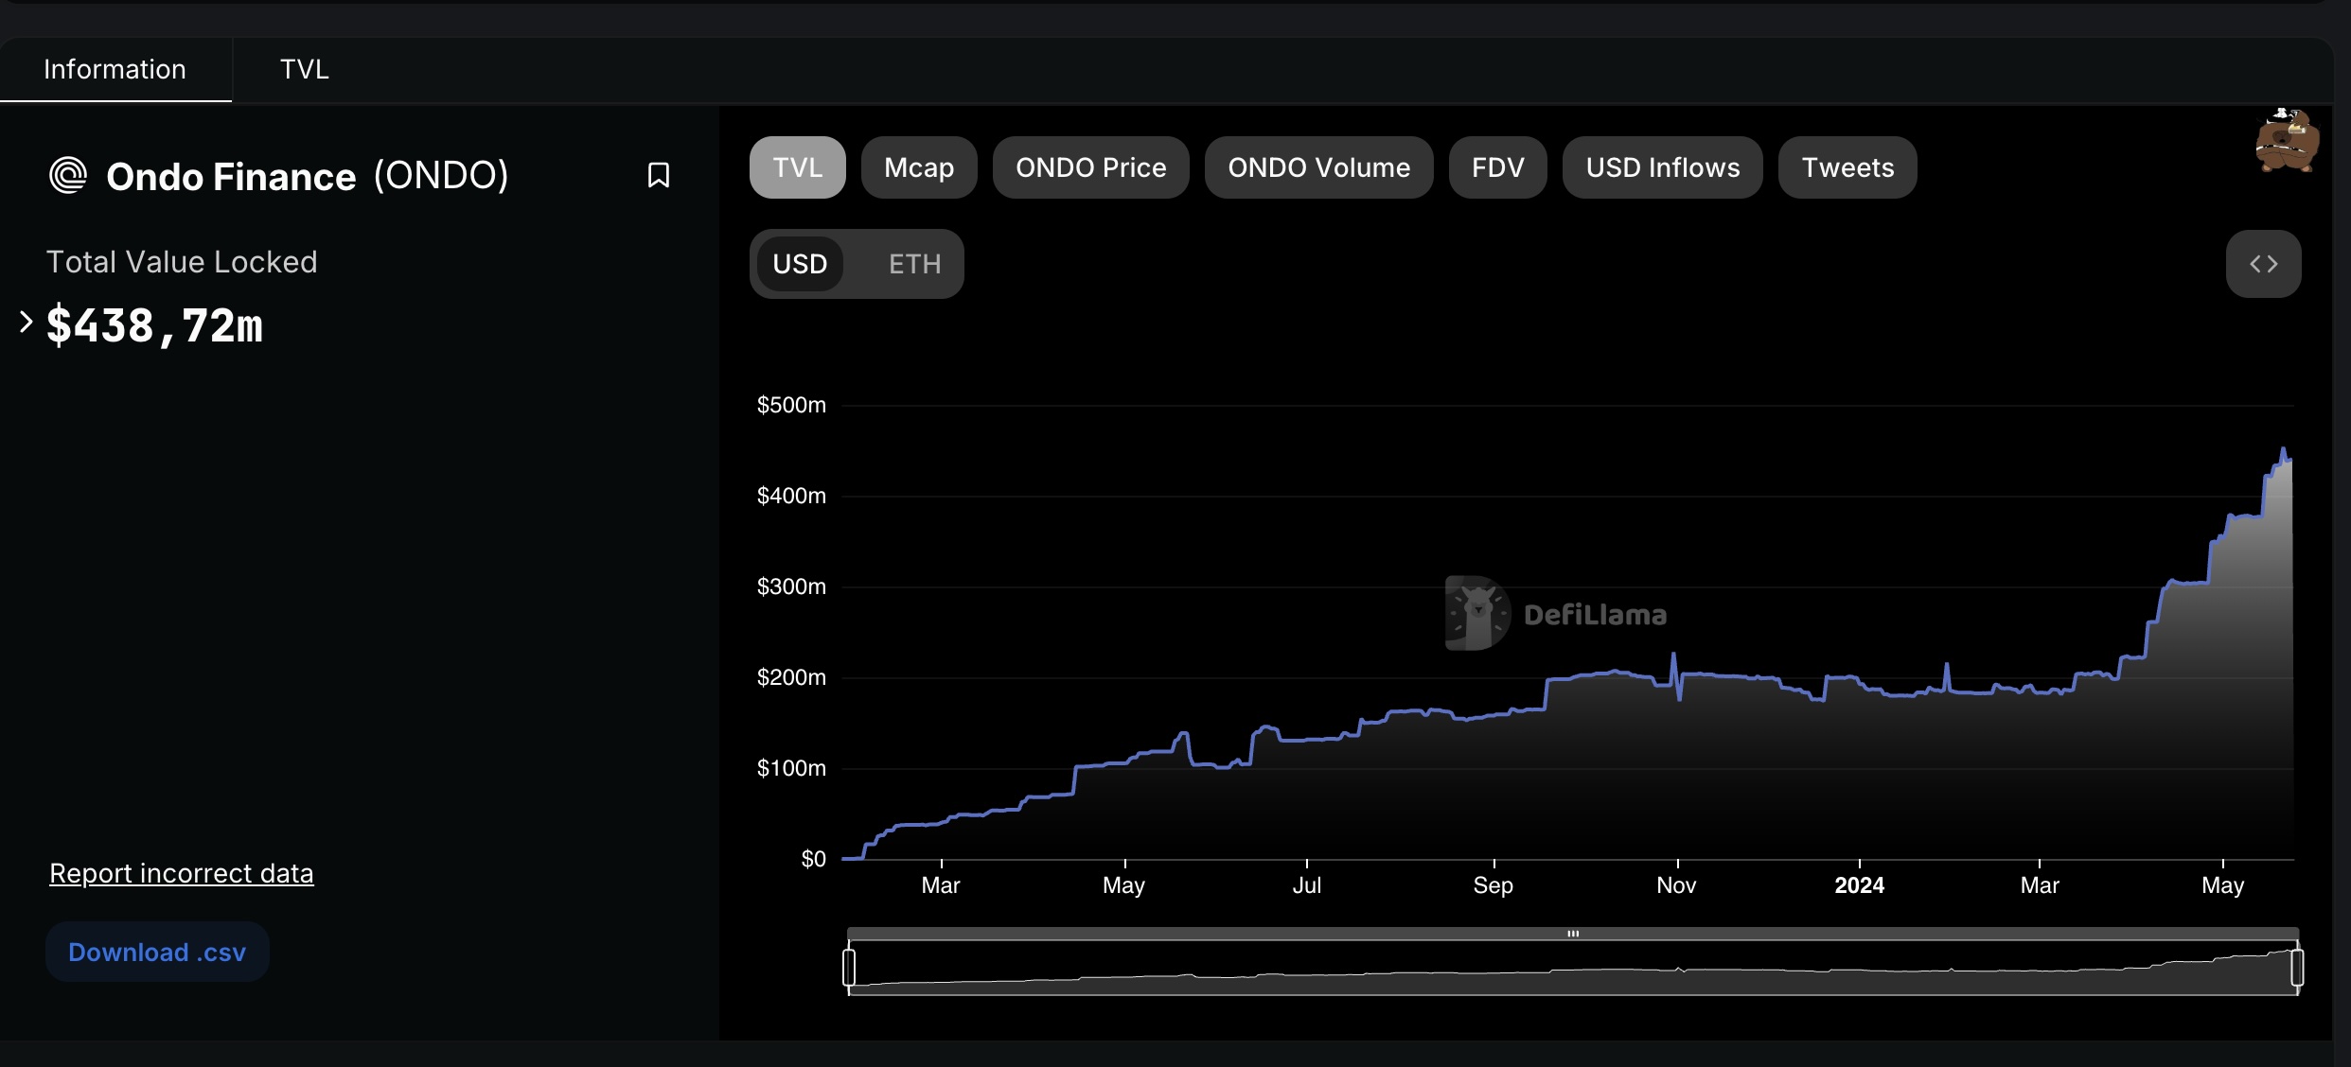Click the TVL peak at chart's right edge

(x=2284, y=450)
